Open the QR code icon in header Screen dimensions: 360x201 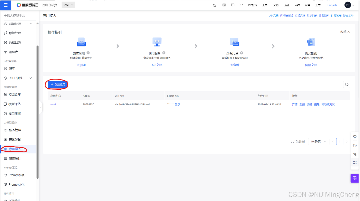(224, 5)
